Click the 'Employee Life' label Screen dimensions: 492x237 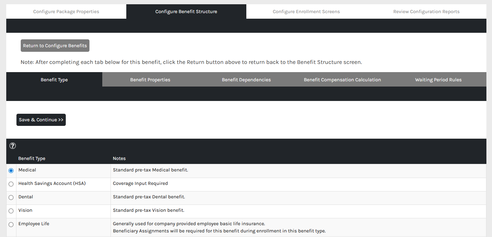[x=34, y=224]
